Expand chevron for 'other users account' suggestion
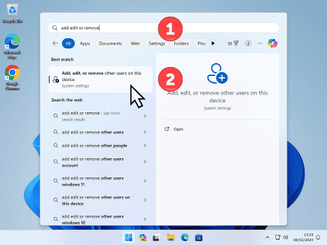This screenshot has height=245, width=327. pos(145,162)
